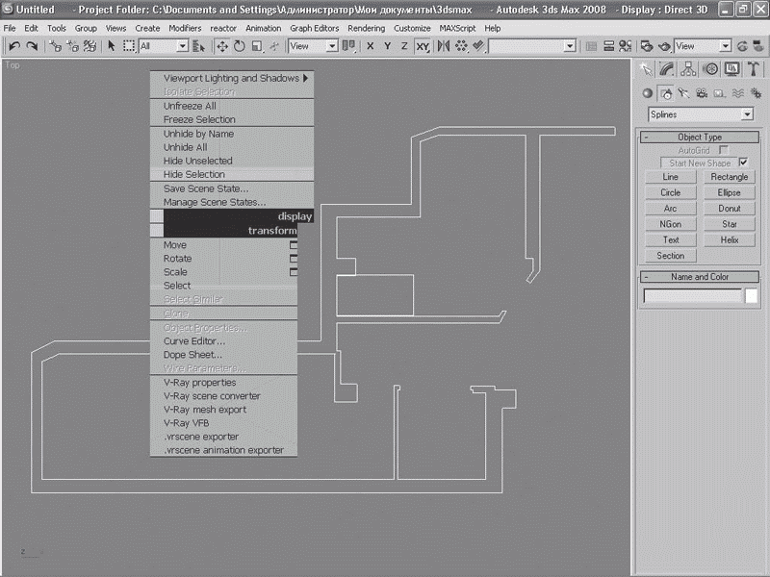Collapse the Object Type rollout
The image size is (770, 577).
(700, 138)
